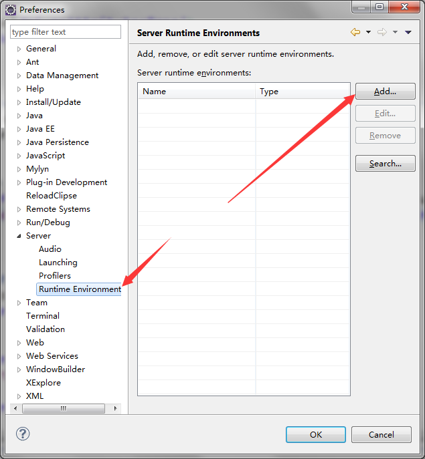Expand the Plug-in Development node
The height and width of the screenshot is (459, 425).
[19, 182]
